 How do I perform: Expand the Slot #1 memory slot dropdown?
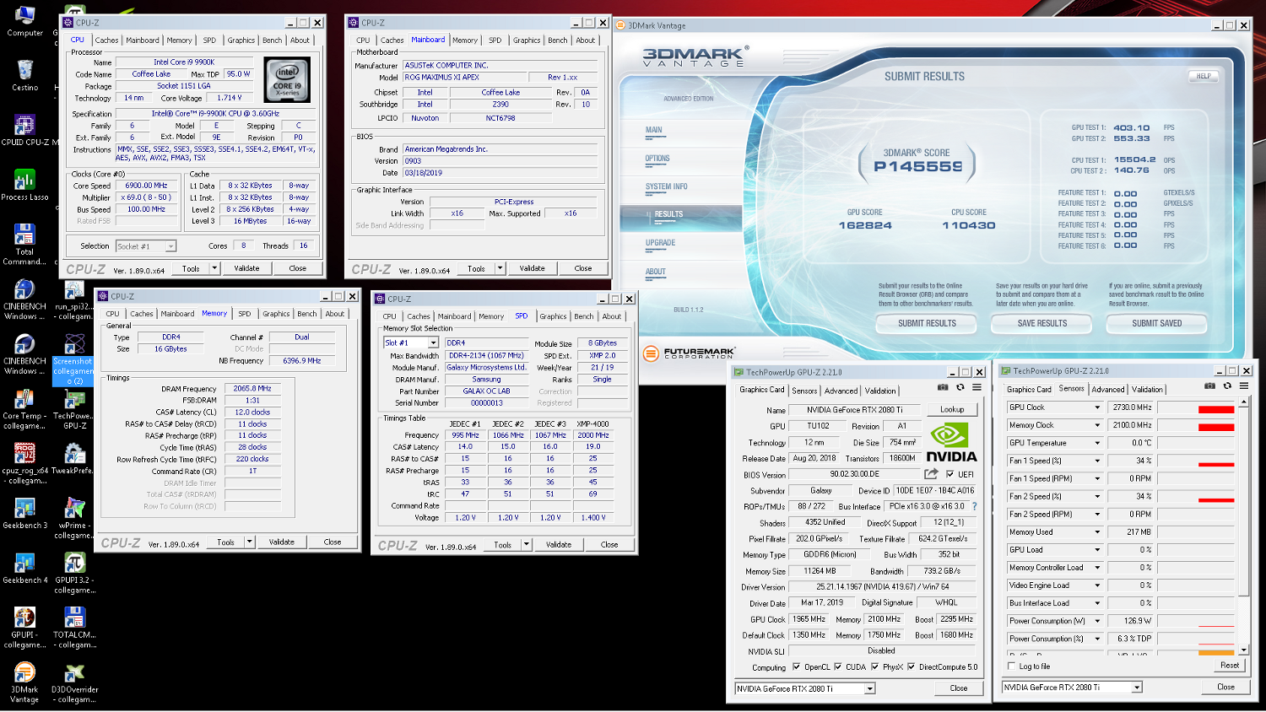(x=433, y=343)
